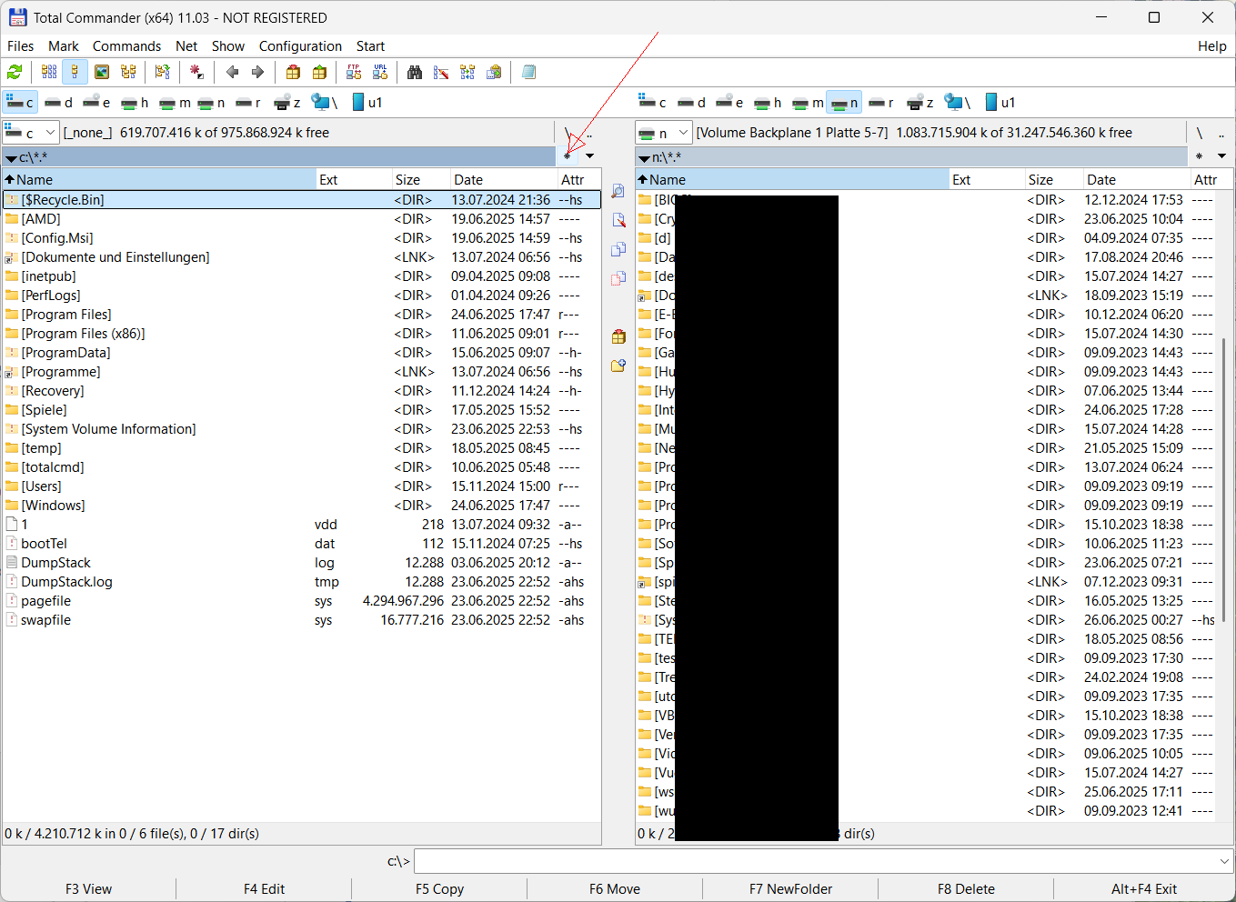Image resolution: width=1236 pixels, height=902 pixels.
Task: Go back with the left arrow toolbar icon
Action: click(232, 72)
